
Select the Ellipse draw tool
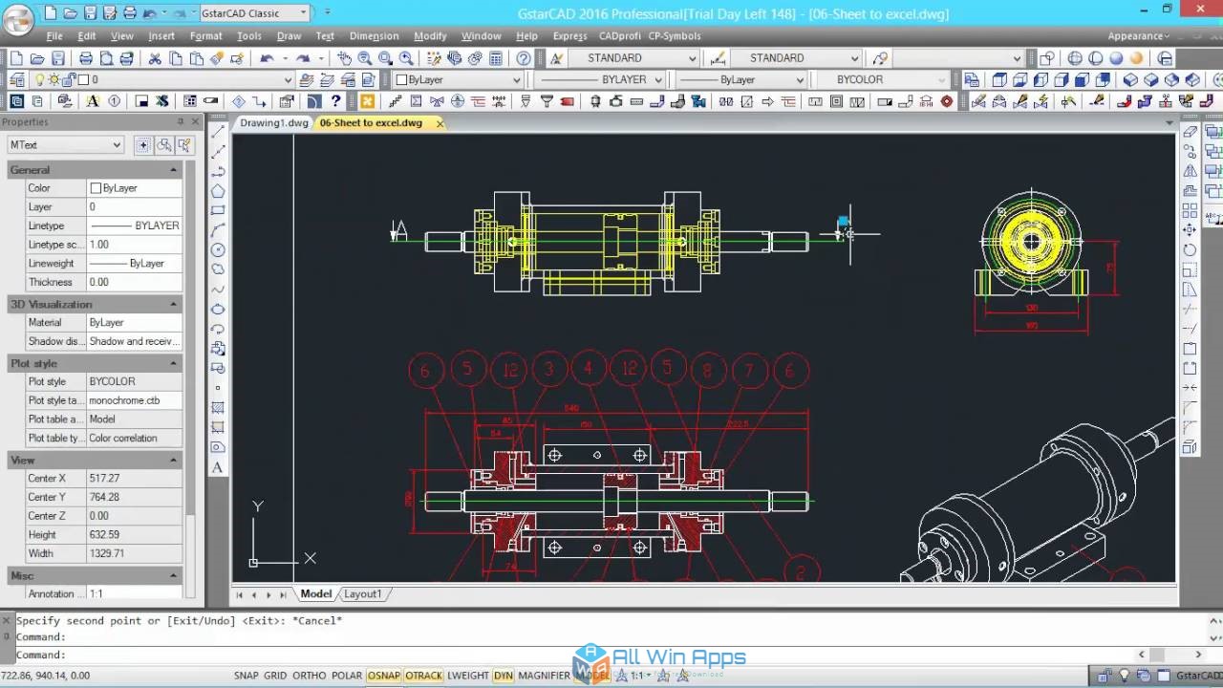pyautogui.click(x=218, y=310)
